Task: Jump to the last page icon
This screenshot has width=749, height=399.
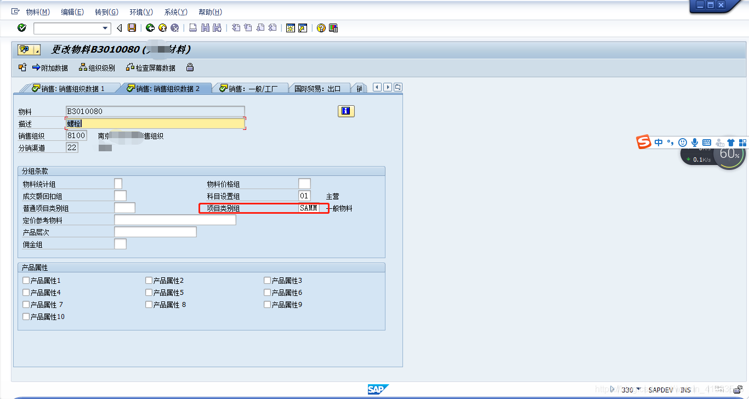Action: pyautogui.click(x=273, y=28)
